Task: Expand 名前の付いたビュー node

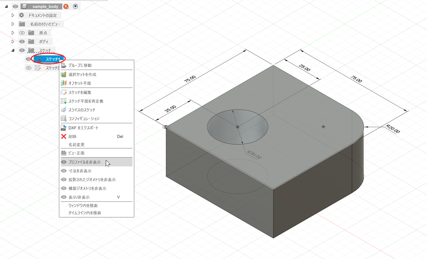Action: [x=13, y=24]
